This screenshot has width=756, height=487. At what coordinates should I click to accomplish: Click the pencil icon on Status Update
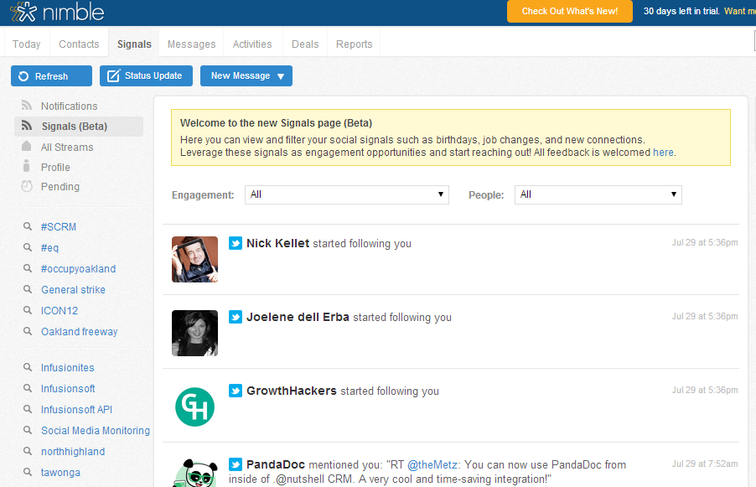click(113, 75)
